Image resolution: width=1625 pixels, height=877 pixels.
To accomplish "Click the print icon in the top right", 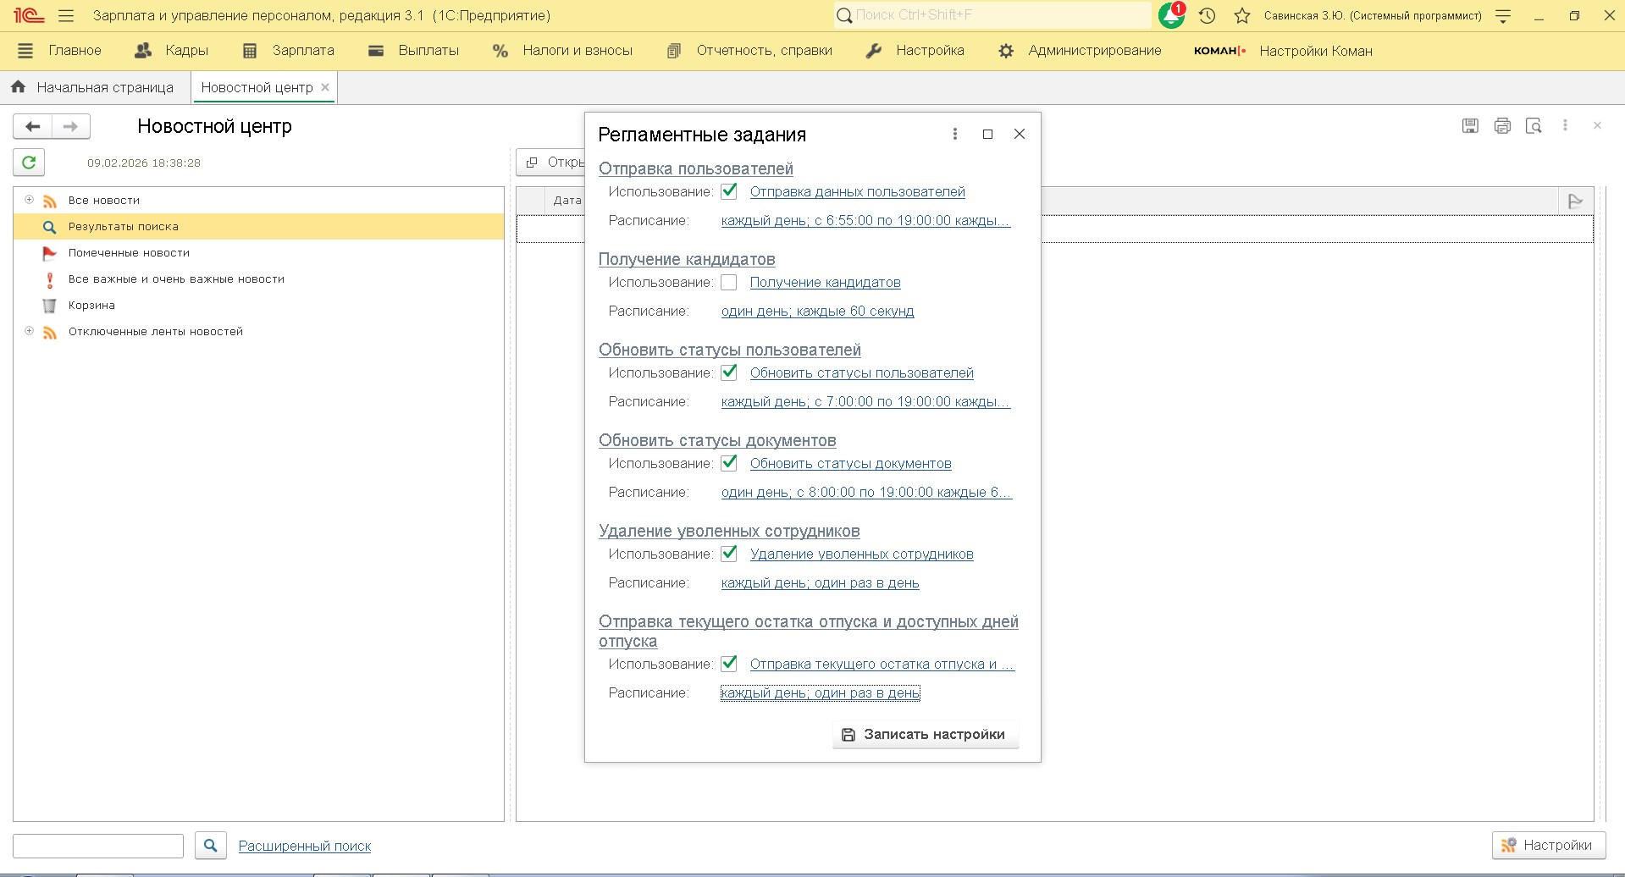I will [1502, 126].
